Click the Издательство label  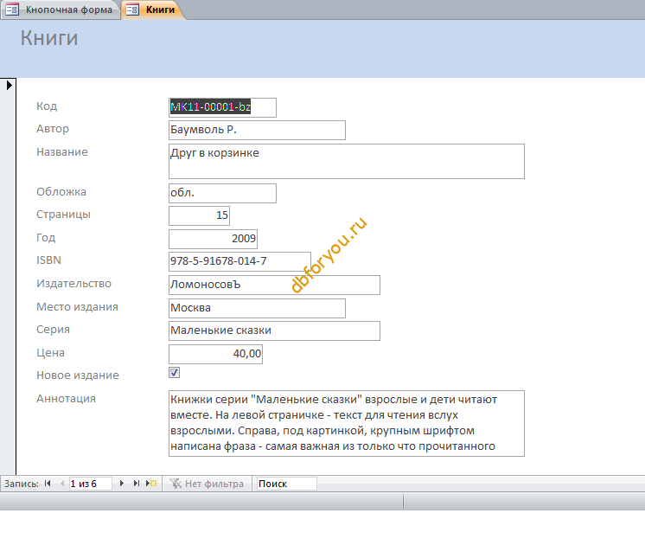(73, 284)
